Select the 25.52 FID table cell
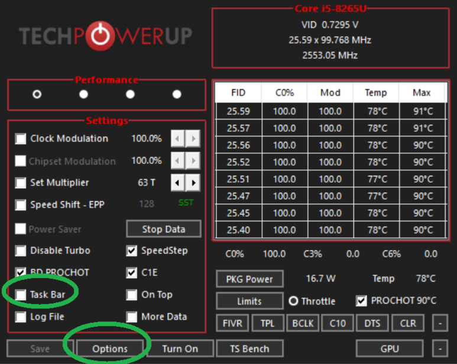 click(x=238, y=162)
